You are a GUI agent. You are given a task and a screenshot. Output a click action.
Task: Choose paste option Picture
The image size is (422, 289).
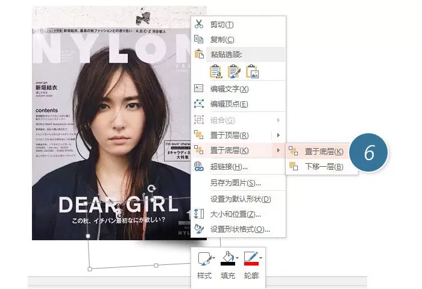click(252, 71)
